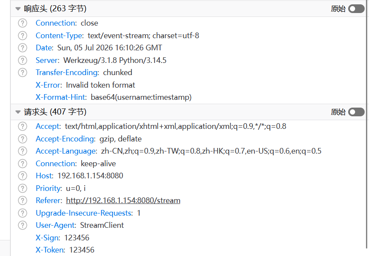
Task: Toggle raw view for response headers
Action: tap(356, 9)
